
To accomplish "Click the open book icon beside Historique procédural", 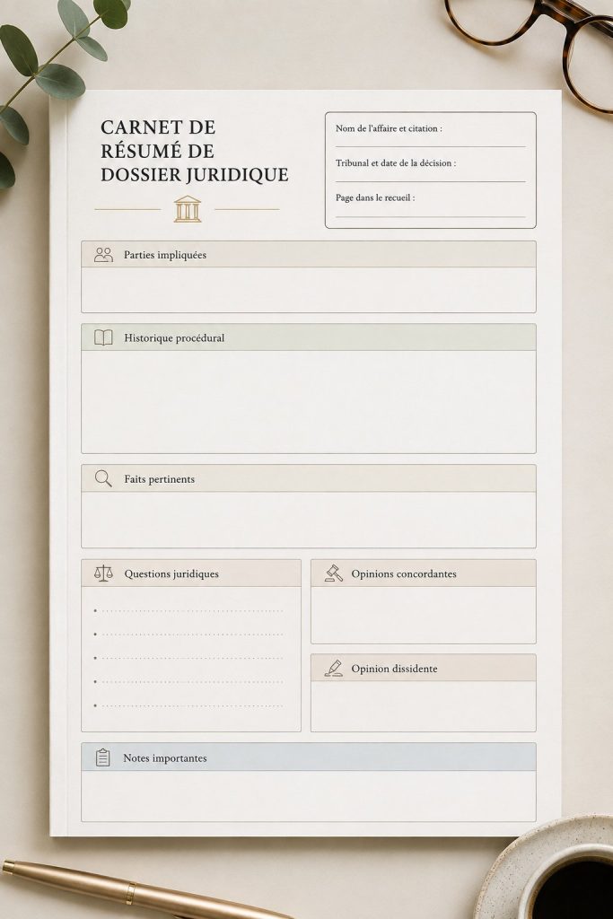I will (x=104, y=337).
